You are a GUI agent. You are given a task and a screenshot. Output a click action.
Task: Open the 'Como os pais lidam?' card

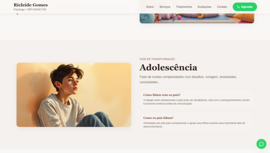(x=197, y=122)
